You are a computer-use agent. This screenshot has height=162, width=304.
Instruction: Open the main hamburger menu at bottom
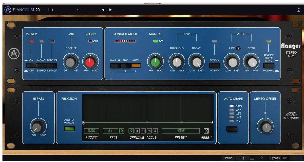(x=252, y=158)
